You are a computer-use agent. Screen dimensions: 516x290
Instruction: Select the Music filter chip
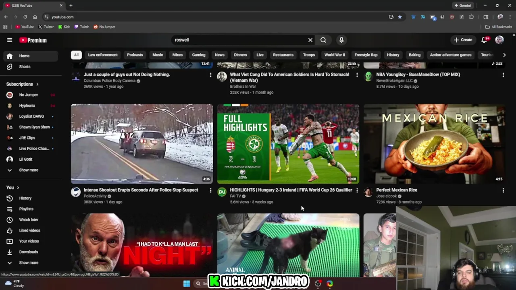158,55
